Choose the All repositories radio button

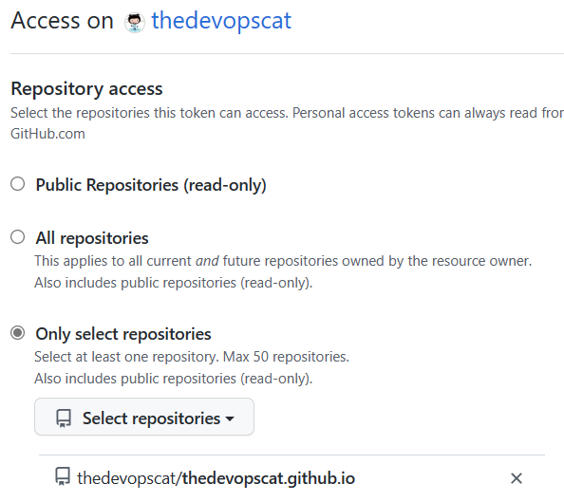(x=18, y=237)
